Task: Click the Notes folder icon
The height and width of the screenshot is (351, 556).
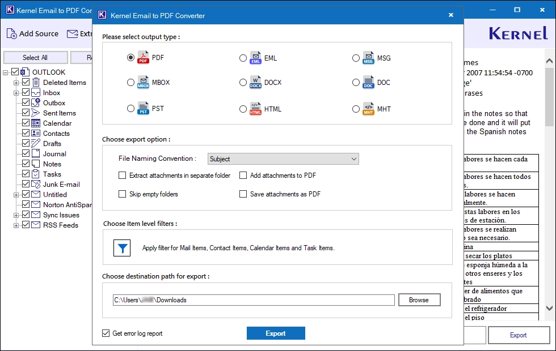Action: click(x=36, y=164)
